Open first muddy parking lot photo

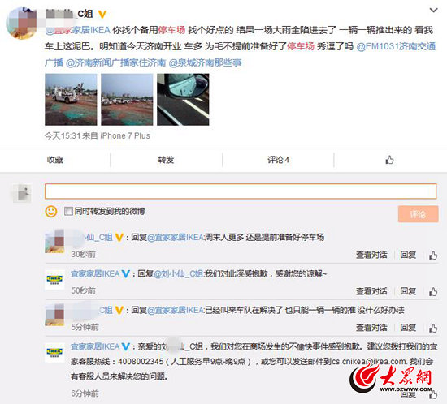(71, 99)
